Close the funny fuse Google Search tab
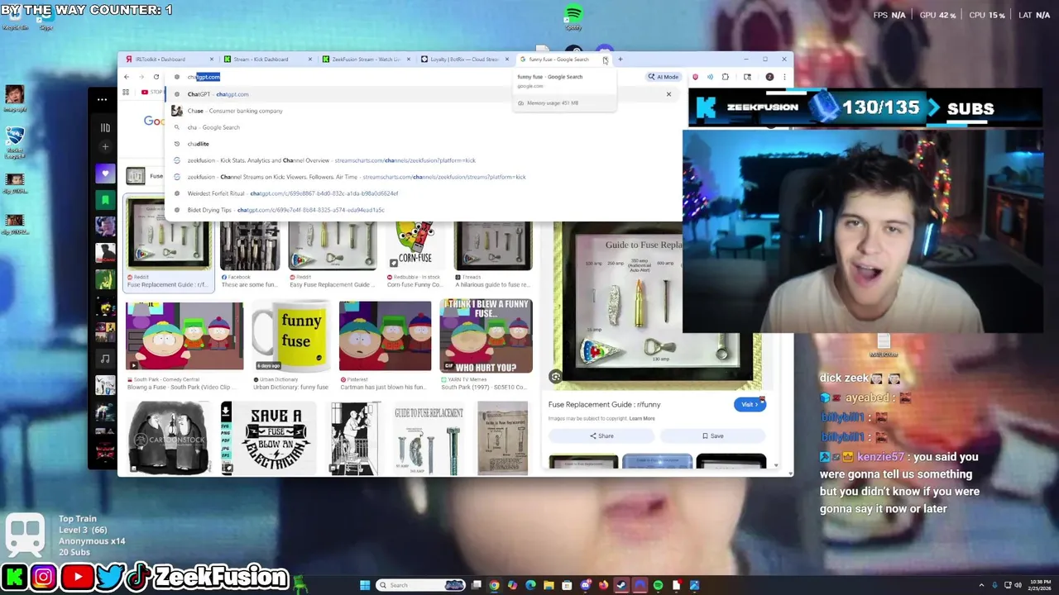This screenshot has height=595, width=1059. [x=605, y=59]
